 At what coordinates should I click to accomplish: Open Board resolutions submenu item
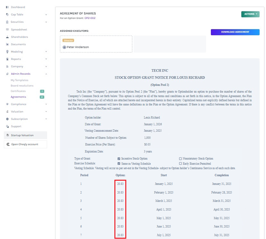tap(22, 86)
